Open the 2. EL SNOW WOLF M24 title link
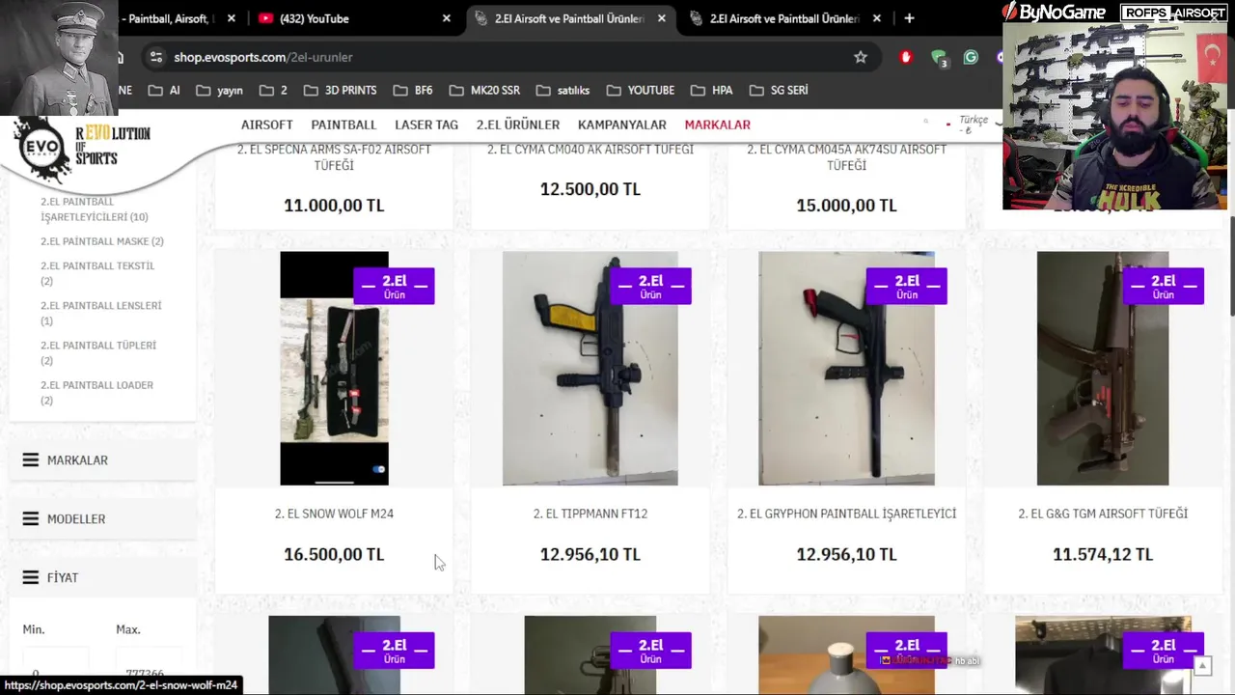This screenshot has height=695, width=1235. pos(334,514)
